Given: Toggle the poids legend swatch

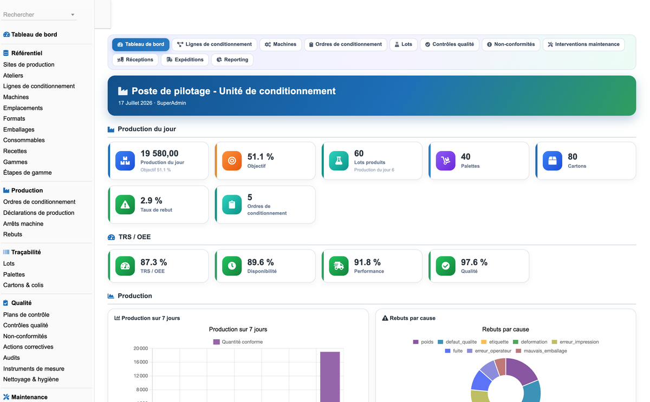Looking at the screenshot, I should click(416, 342).
